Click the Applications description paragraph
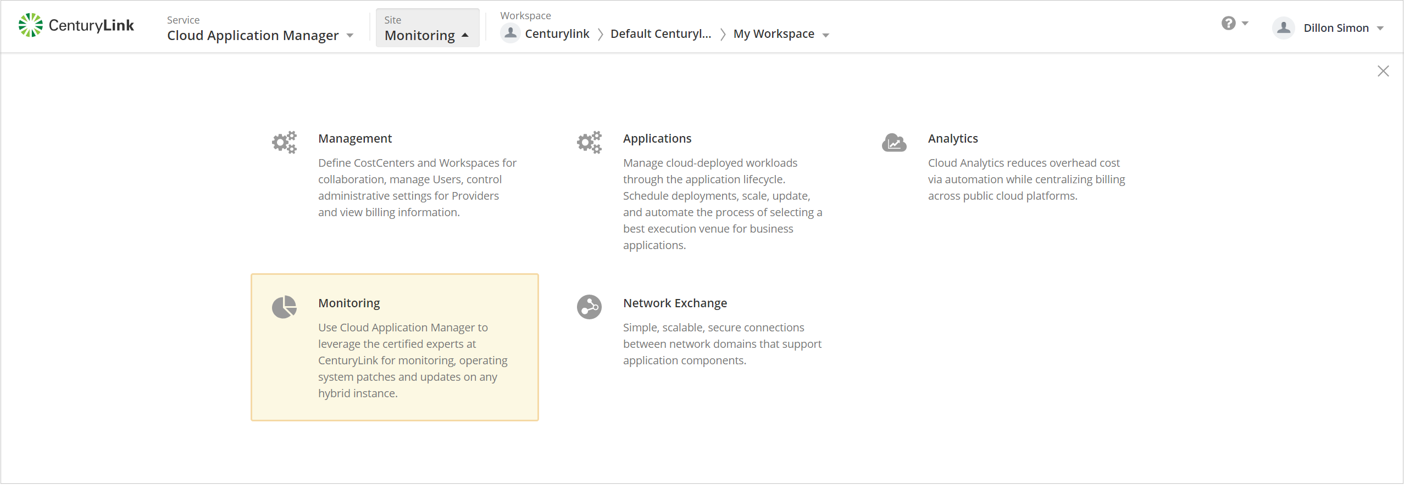 click(x=723, y=204)
